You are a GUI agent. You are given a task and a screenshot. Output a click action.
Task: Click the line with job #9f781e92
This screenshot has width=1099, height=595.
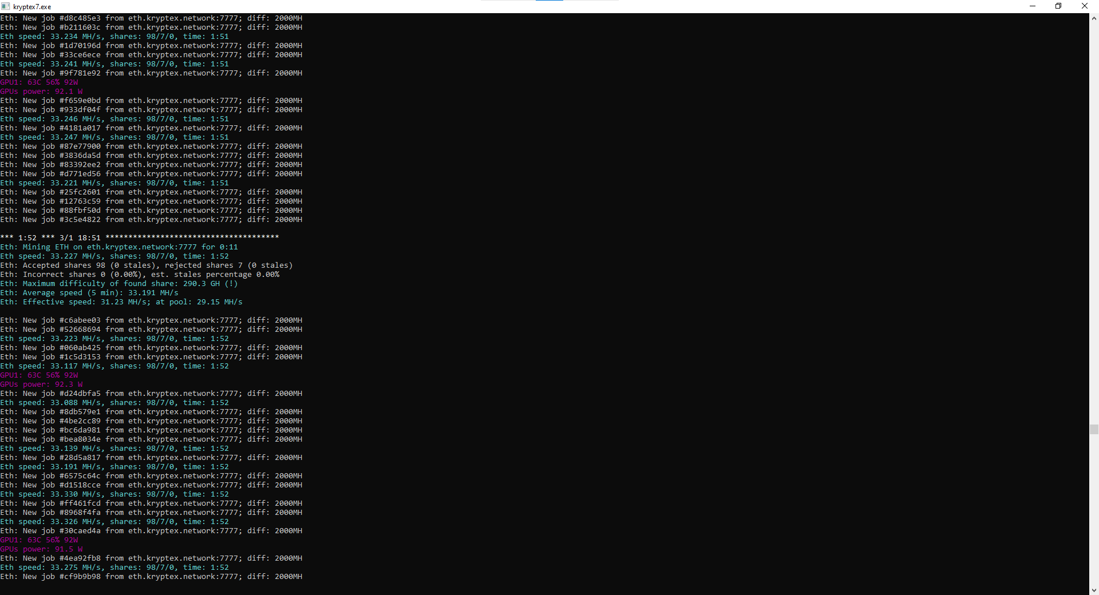[151, 73]
